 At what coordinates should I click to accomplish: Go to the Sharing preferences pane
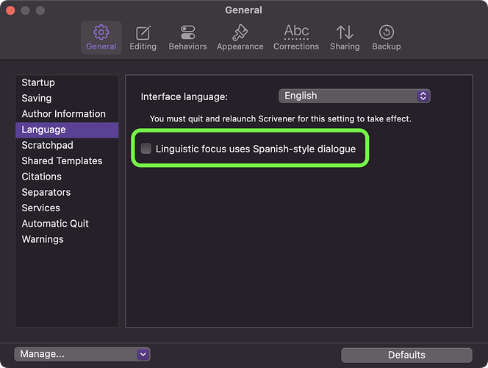345,33
